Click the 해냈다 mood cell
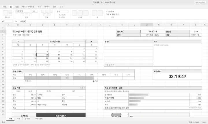The width and height of the screenshot is (208, 124). coord(73,104)
